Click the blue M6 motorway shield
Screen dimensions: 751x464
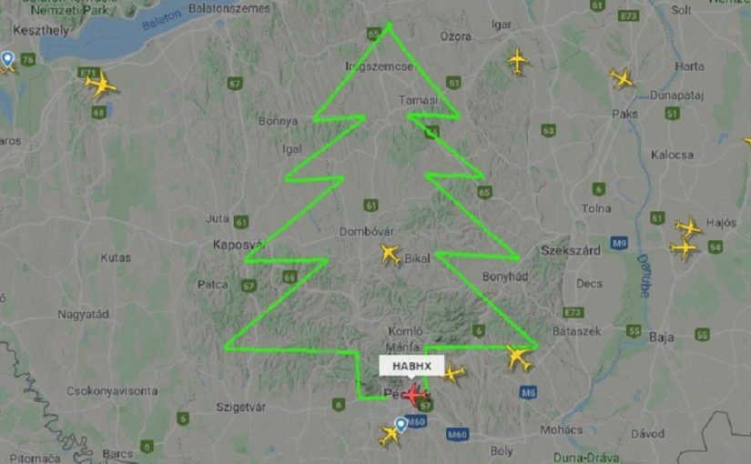click(x=527, y=393)
